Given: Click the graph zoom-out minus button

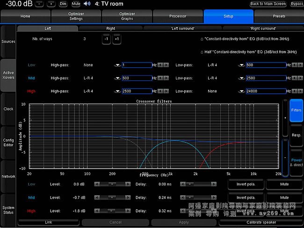Looking at the screenshot, I should (x=285, y=157).
